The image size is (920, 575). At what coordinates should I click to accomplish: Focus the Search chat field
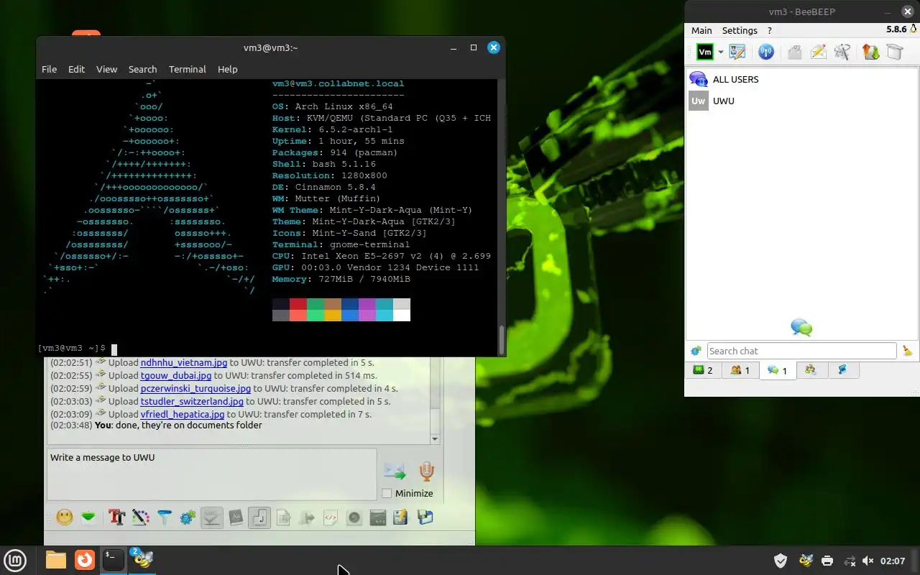pyautogui.click(x=801, y=351)
